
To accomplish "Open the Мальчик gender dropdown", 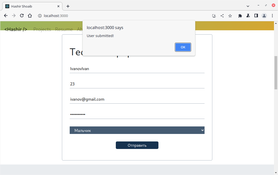I will [137, 130].
